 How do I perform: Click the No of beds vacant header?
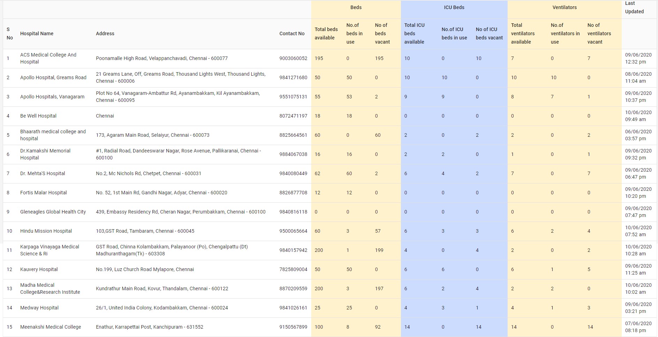coord(382,33)
